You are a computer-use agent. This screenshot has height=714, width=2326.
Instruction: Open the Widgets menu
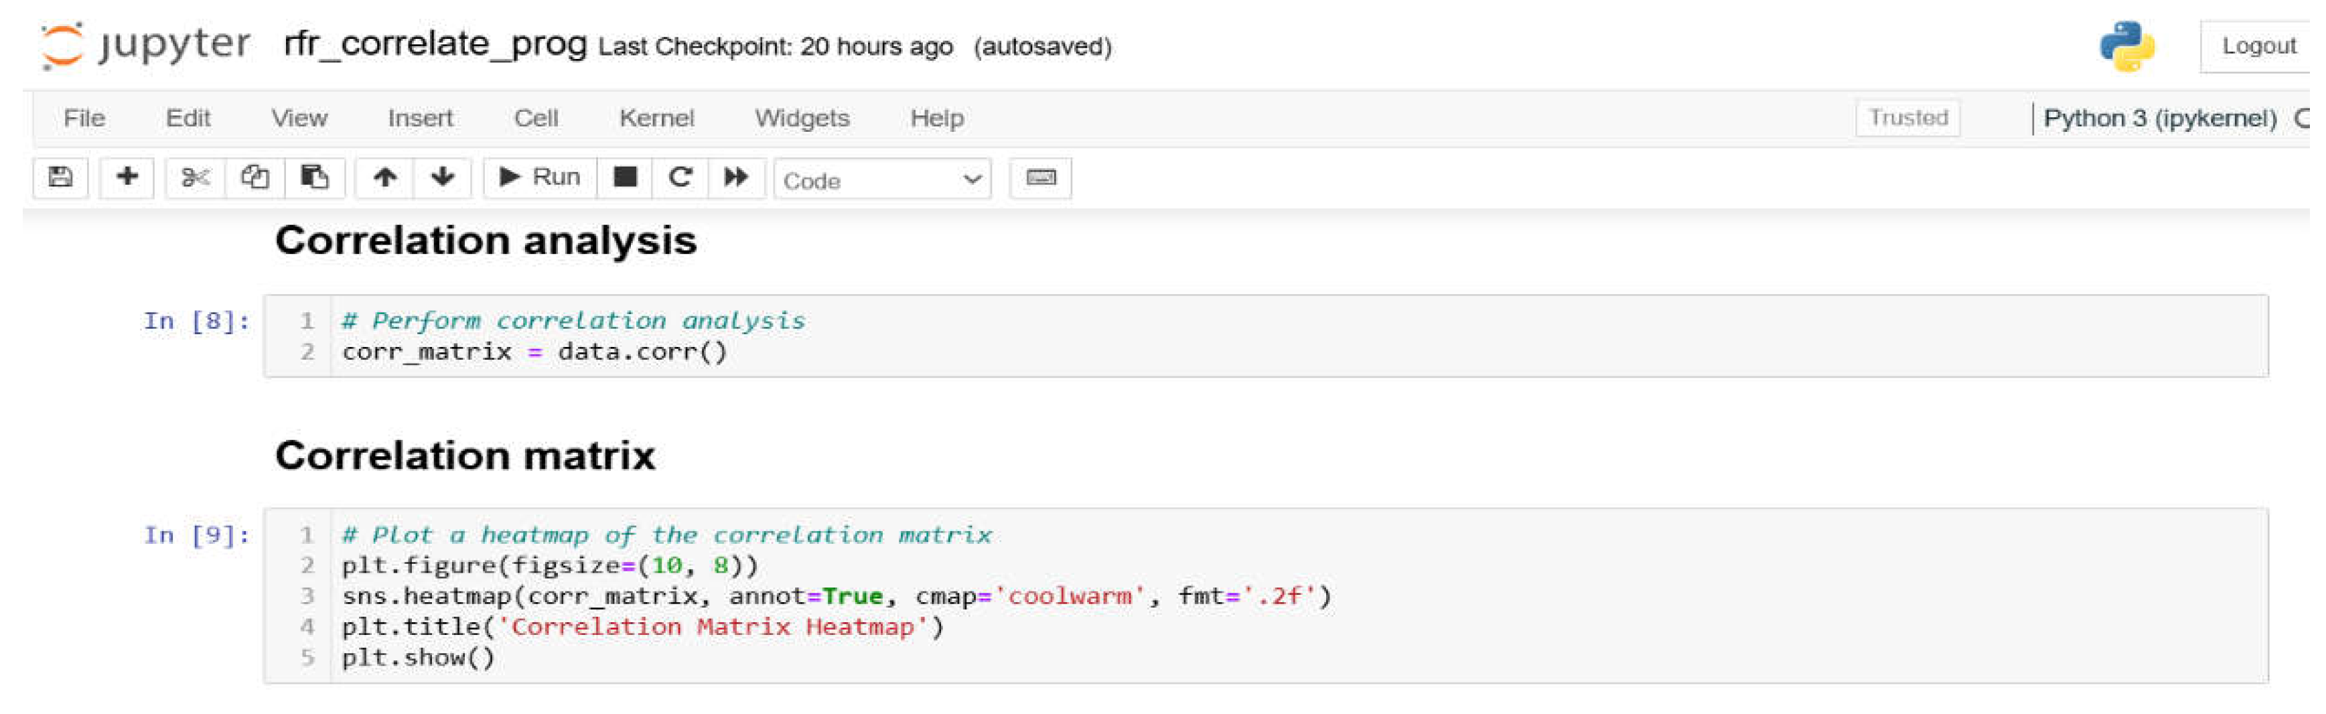(x=802, y=119)
